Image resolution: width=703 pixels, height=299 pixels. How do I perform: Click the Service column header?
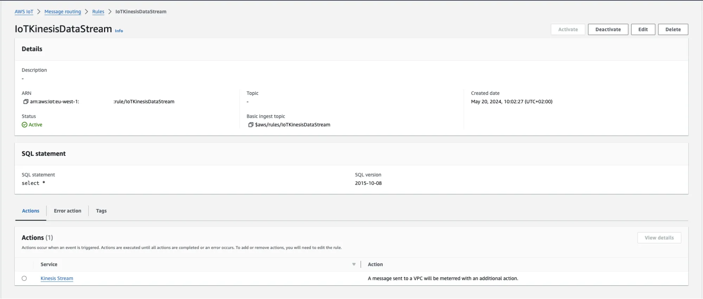click(x=49, y=265)
